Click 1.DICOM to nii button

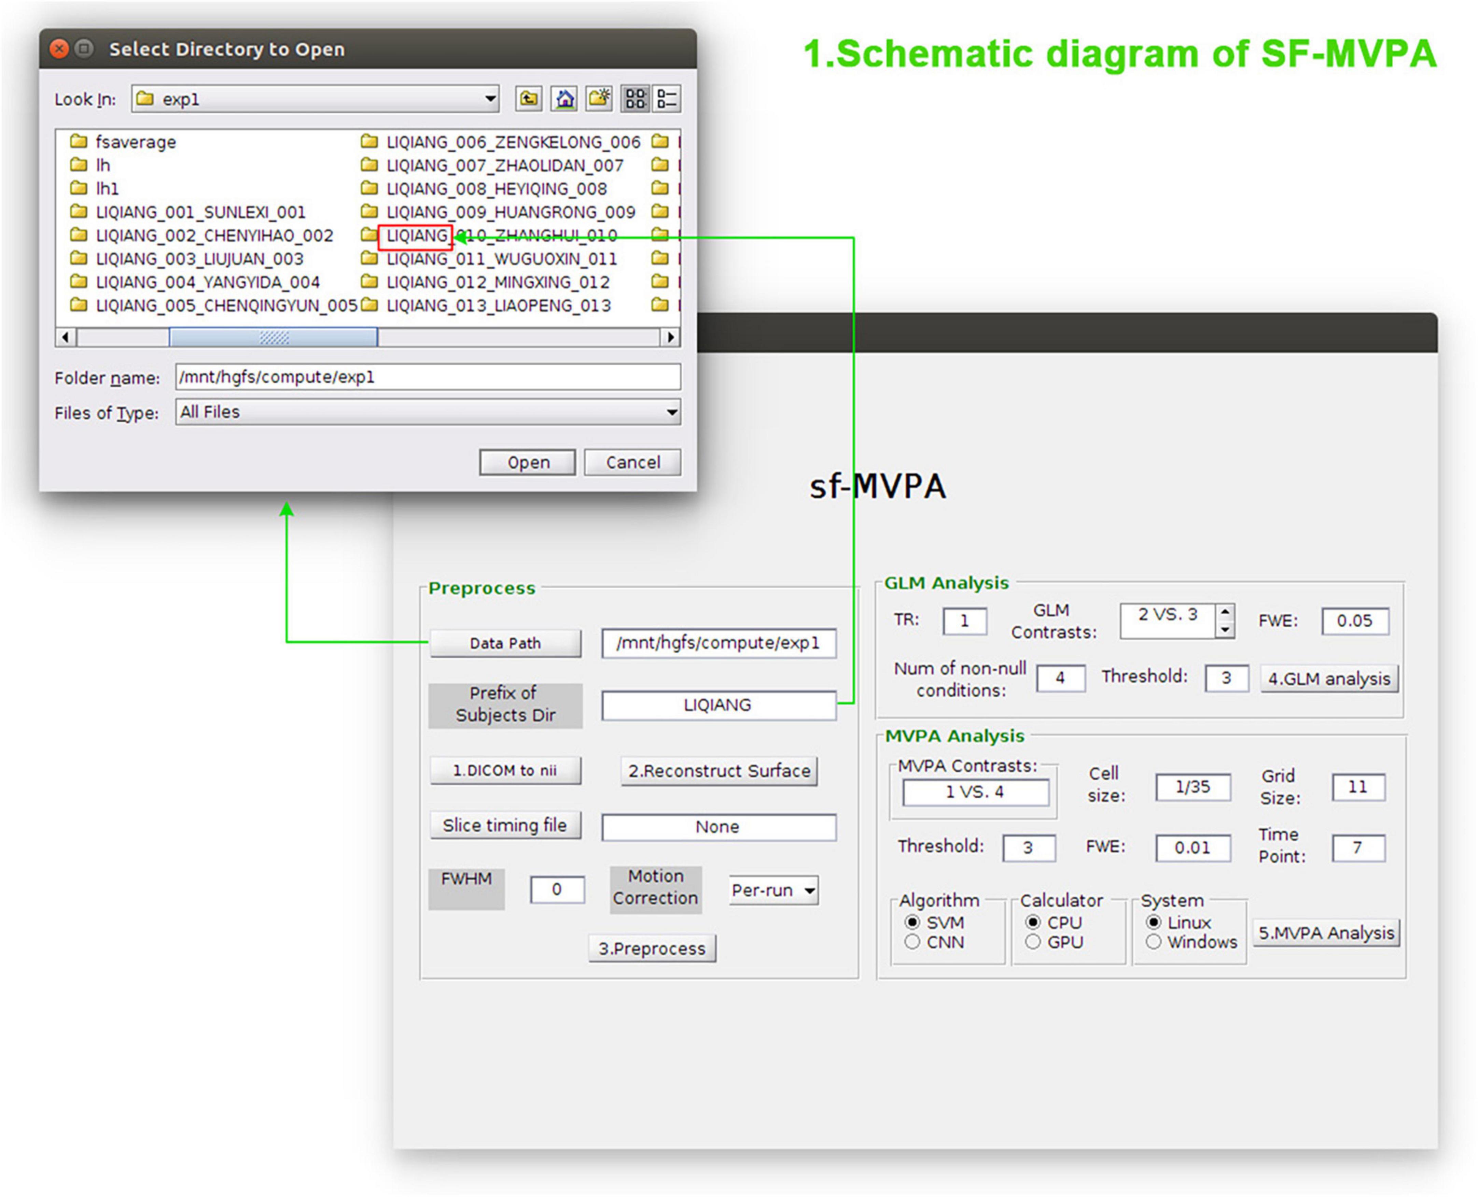(505, 770)
